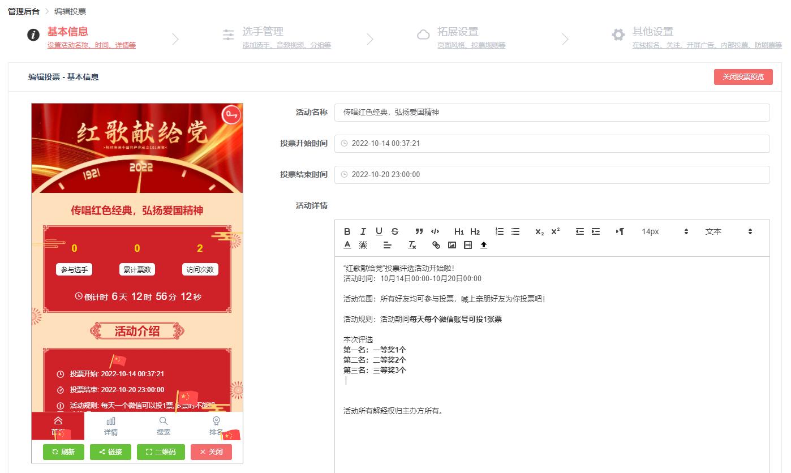Insert a hyperlink with the chain icon
Image resolution: width=791 pixels, height=473 pixels.
pos(435,244)
